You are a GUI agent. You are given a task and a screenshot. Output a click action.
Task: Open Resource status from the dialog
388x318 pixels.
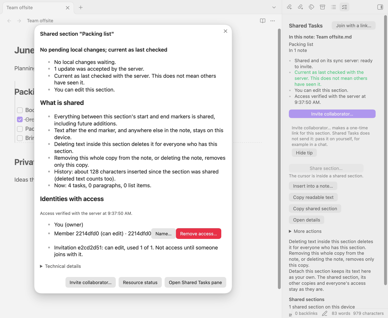(140, 282)
